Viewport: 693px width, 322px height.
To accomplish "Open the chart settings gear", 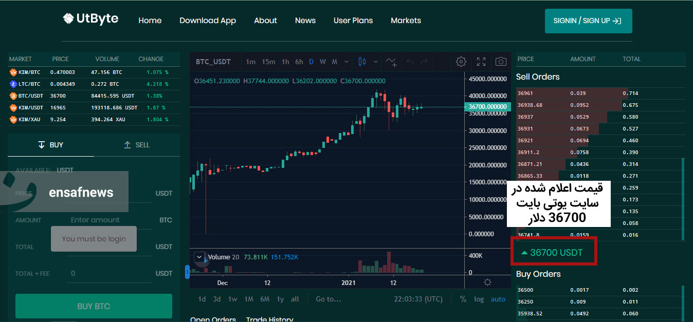I will click(x=461, y=62).
